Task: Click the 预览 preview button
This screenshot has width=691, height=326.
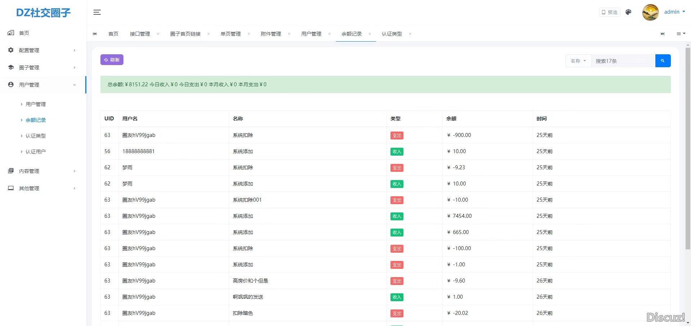Action: click(x=609, y=12)
